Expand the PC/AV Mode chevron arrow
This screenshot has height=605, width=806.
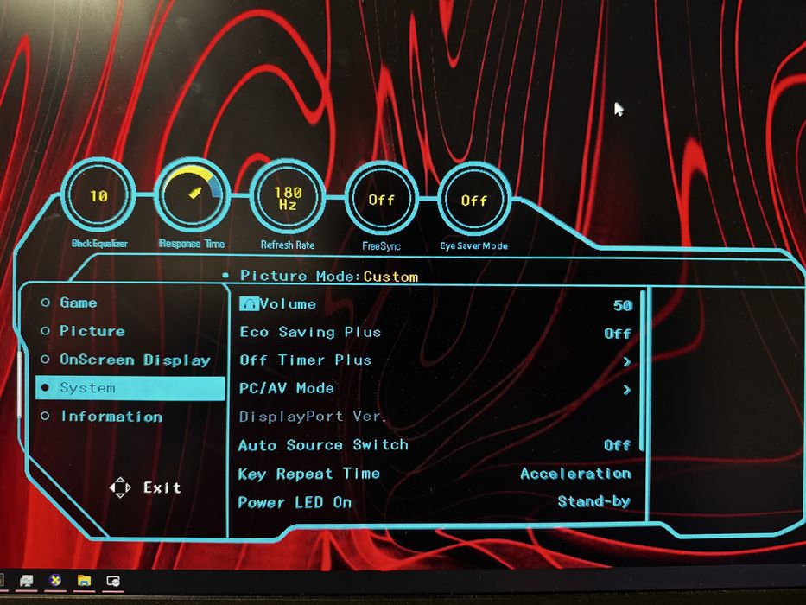coord(626,390)
